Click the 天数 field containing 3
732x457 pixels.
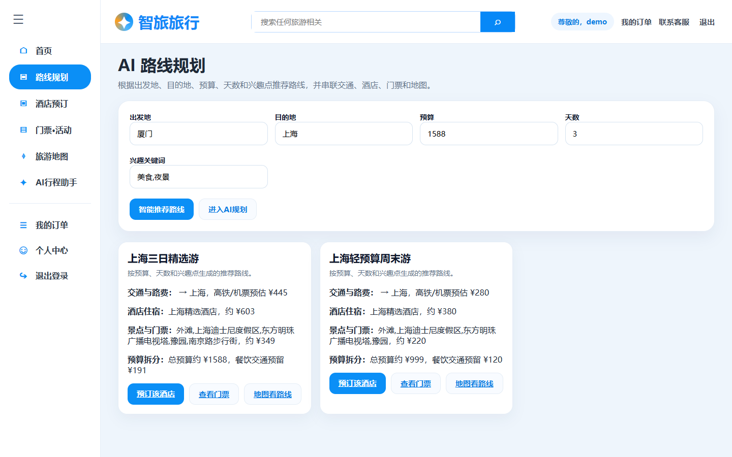coord(634,134)
